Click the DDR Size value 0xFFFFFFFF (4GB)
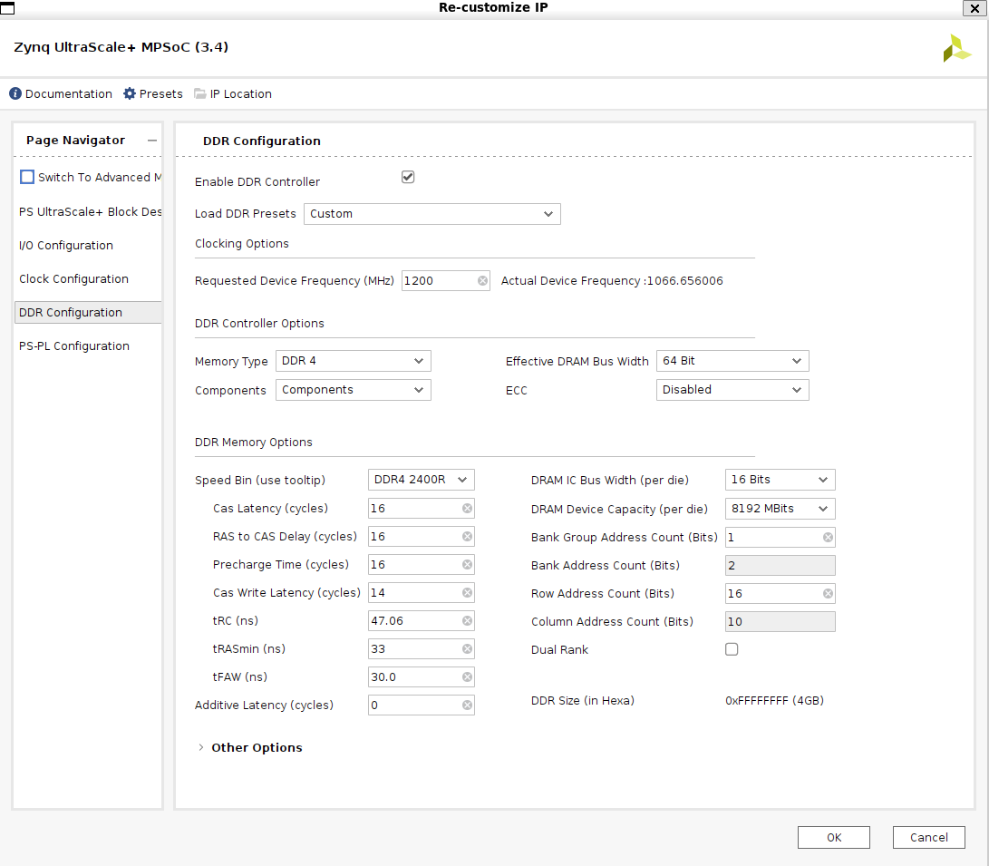The image size is (989, 866). tap(774, 700)
